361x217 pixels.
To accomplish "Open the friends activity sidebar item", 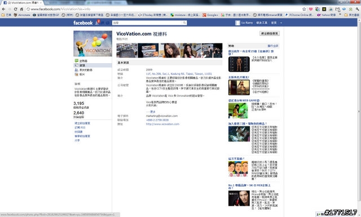I will (83, 70).
